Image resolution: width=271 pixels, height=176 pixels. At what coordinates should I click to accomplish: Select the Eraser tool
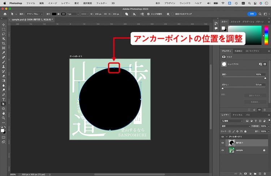coord(4,76)
